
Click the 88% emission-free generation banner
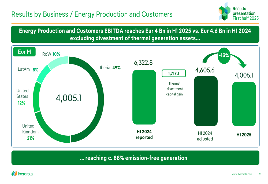pos(135,158)
